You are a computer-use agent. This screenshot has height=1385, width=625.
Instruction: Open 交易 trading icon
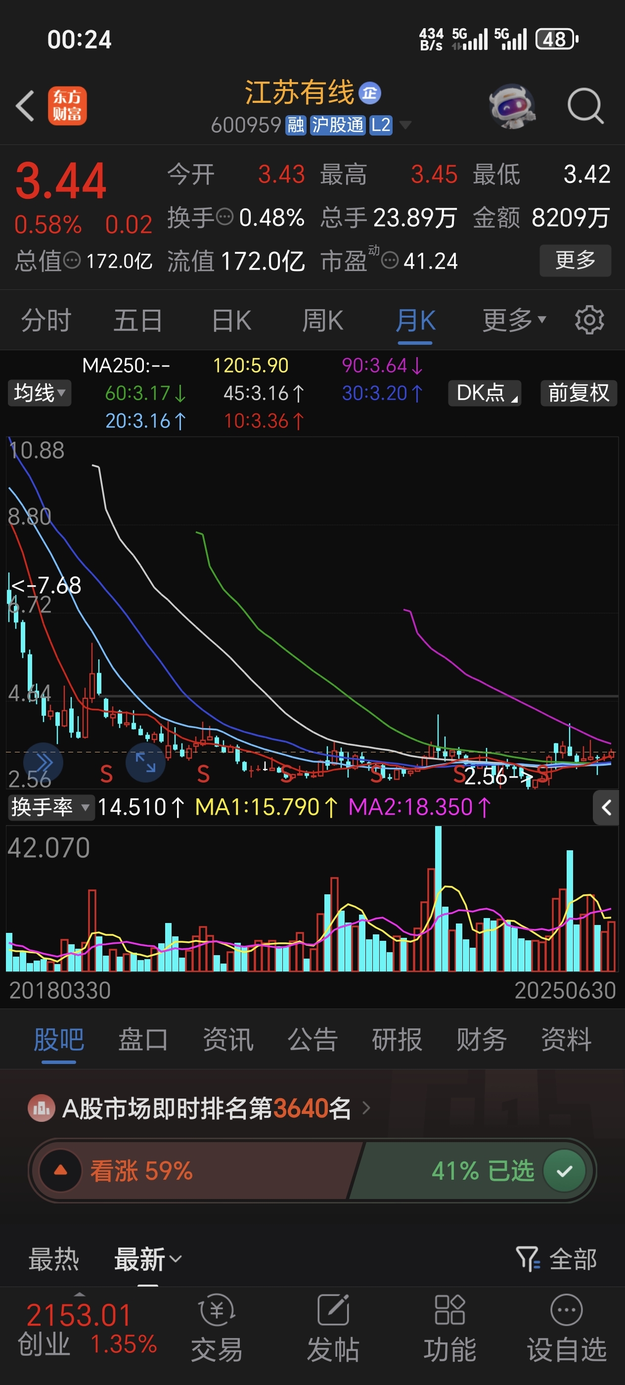pos(217,1328)
